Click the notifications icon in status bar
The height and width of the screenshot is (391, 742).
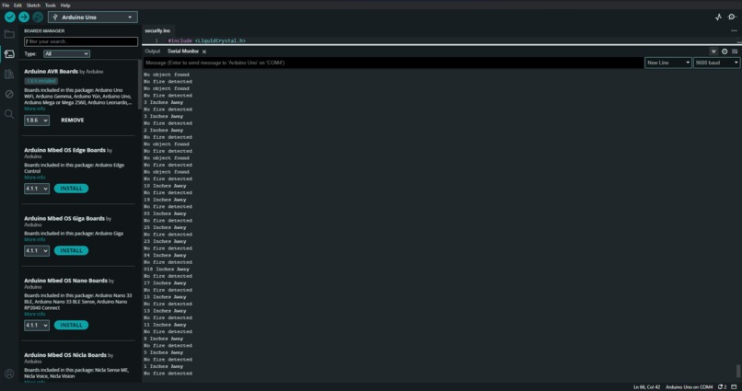[x=722, y=386]
